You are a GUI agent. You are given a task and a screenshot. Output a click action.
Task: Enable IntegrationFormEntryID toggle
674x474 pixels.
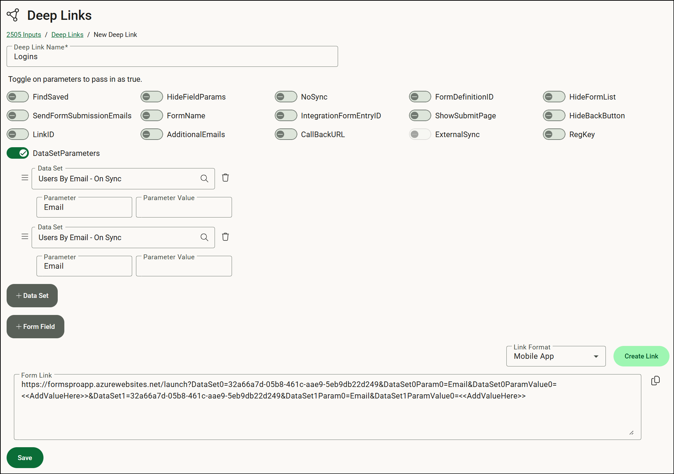pos(286,116)
